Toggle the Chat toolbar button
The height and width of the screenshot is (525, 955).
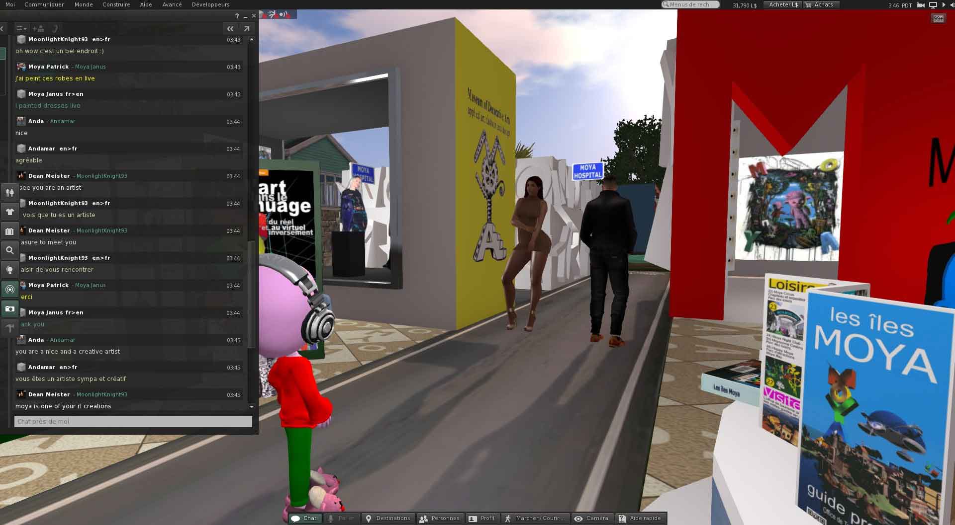pos(304,518)
